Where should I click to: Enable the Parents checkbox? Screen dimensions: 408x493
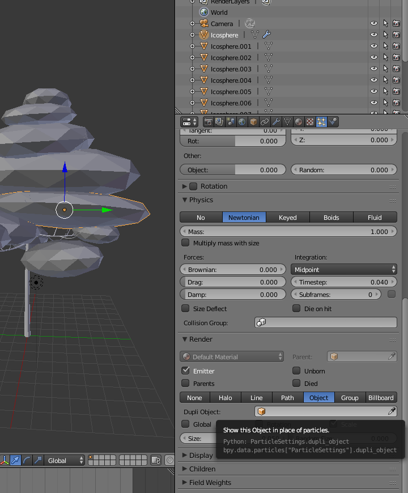(x=185, y=383)
